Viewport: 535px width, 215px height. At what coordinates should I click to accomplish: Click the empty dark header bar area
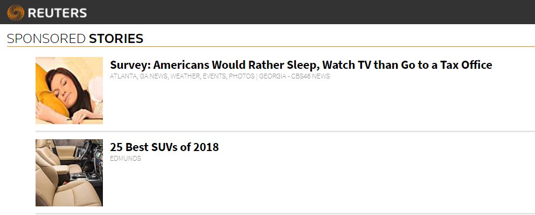tap(307, 12)
